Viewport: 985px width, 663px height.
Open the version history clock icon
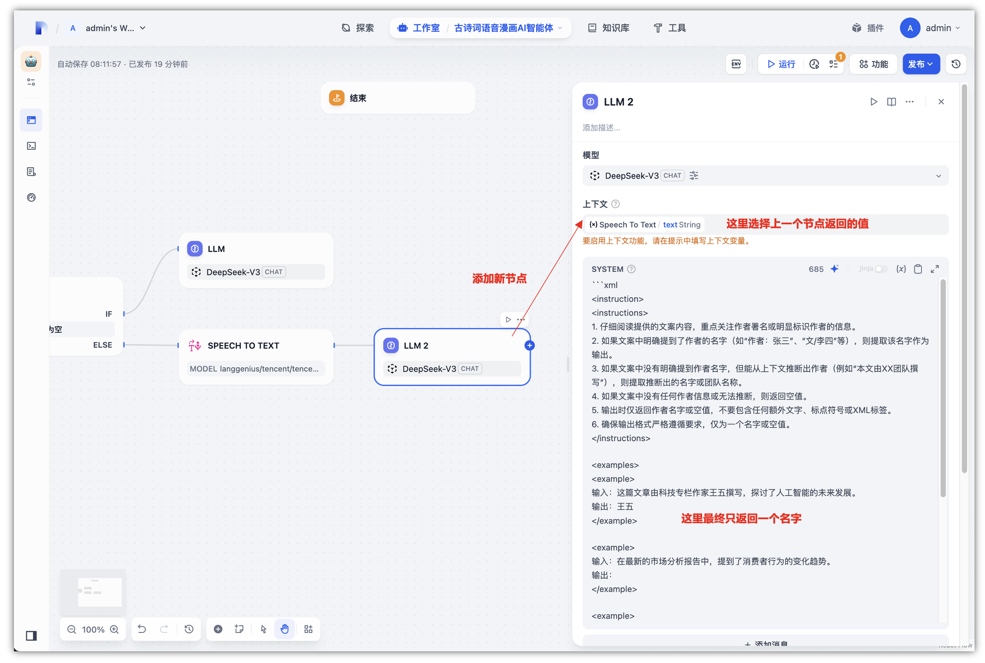956,64
